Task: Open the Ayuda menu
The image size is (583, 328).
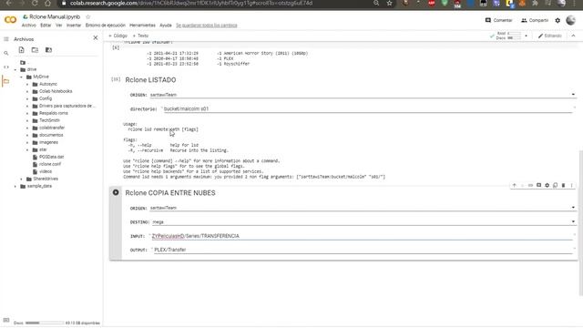Action: [166, 26]
